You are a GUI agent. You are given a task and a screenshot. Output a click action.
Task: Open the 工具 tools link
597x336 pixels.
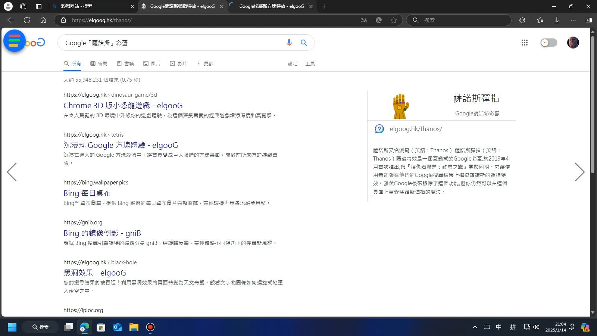(x=310, y=64)
